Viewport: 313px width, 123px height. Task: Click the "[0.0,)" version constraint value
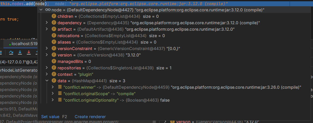pos(173,48)
